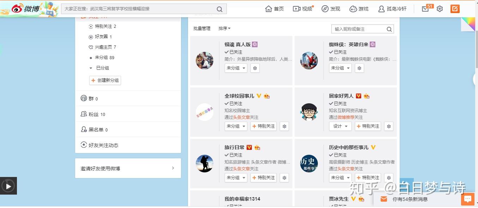
Task: Open the 旅行日常 hiker avatar
Action: coord(205,164)
